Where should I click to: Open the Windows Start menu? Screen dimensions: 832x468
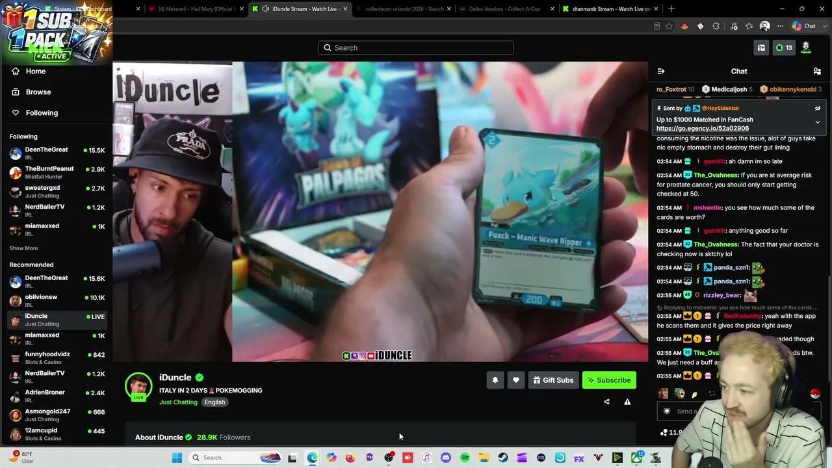(x=177, y=458)
